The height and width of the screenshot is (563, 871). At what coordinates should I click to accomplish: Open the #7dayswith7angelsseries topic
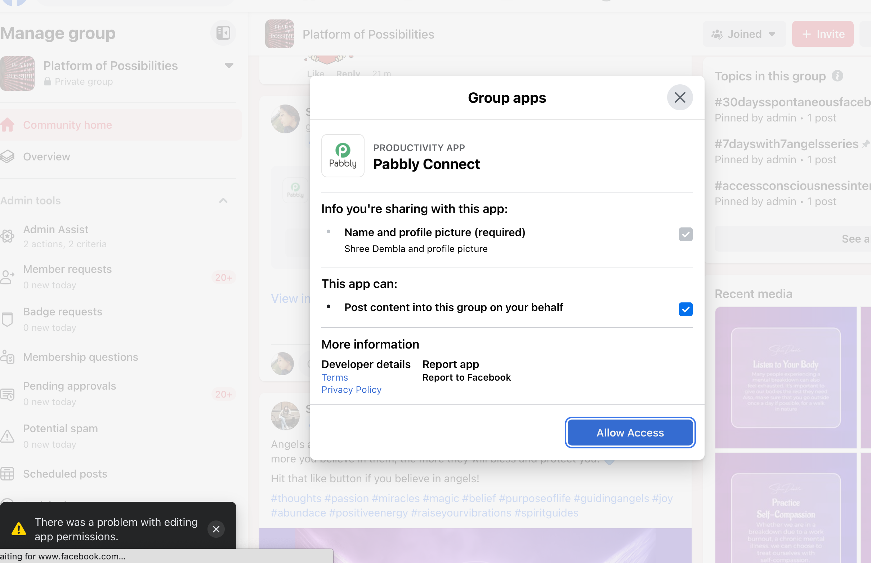pyautogui.click(x=786, y=144)
